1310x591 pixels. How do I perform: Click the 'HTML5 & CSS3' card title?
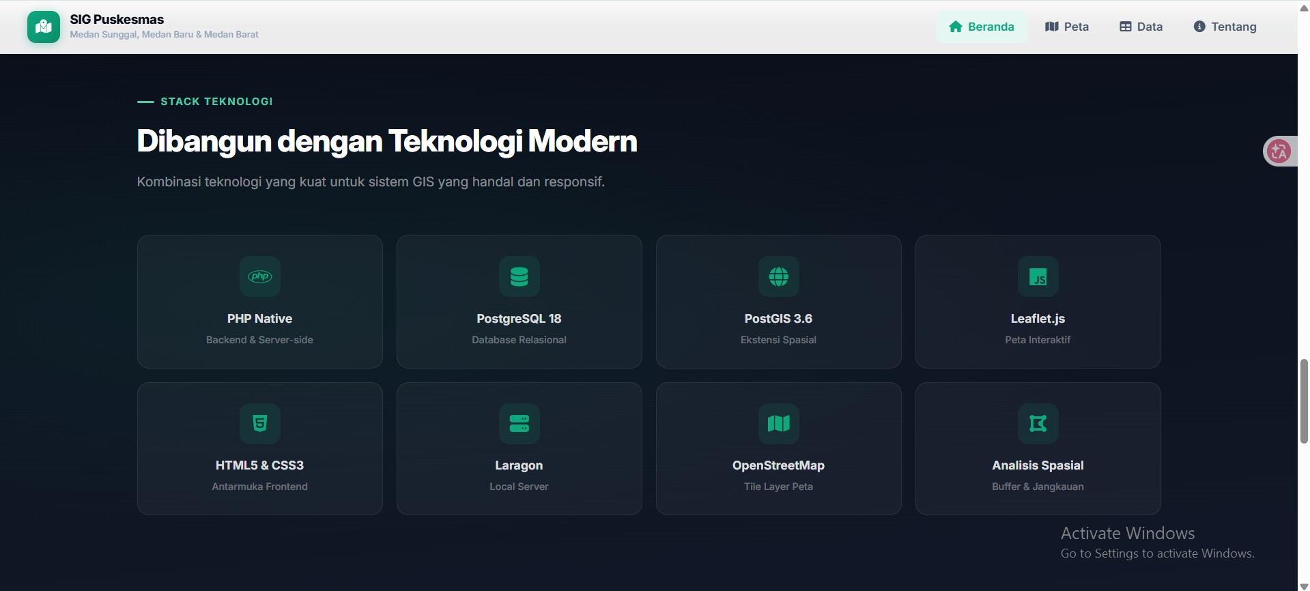pos(259,465)
